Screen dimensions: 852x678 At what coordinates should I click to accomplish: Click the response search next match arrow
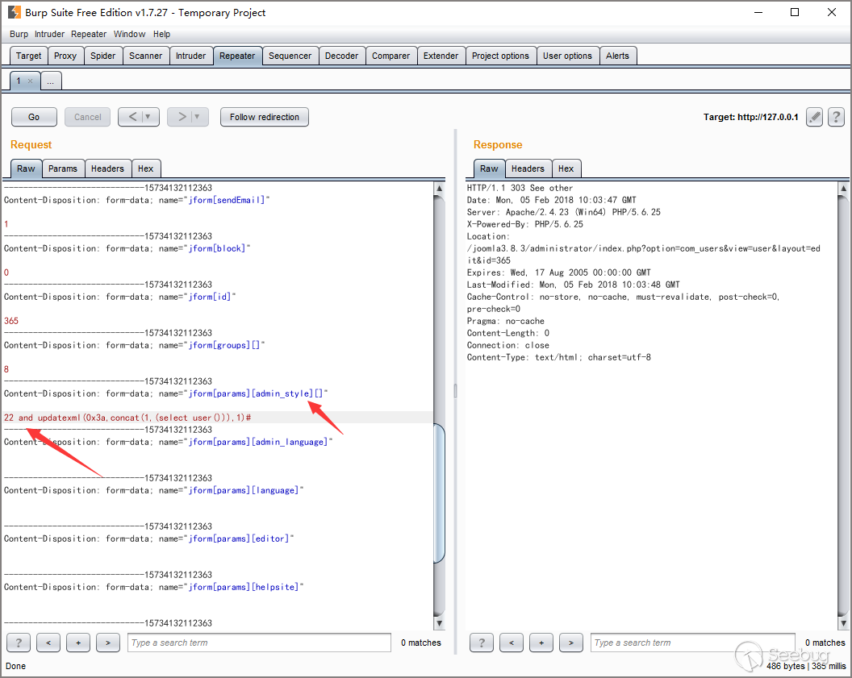coord(571,643)
